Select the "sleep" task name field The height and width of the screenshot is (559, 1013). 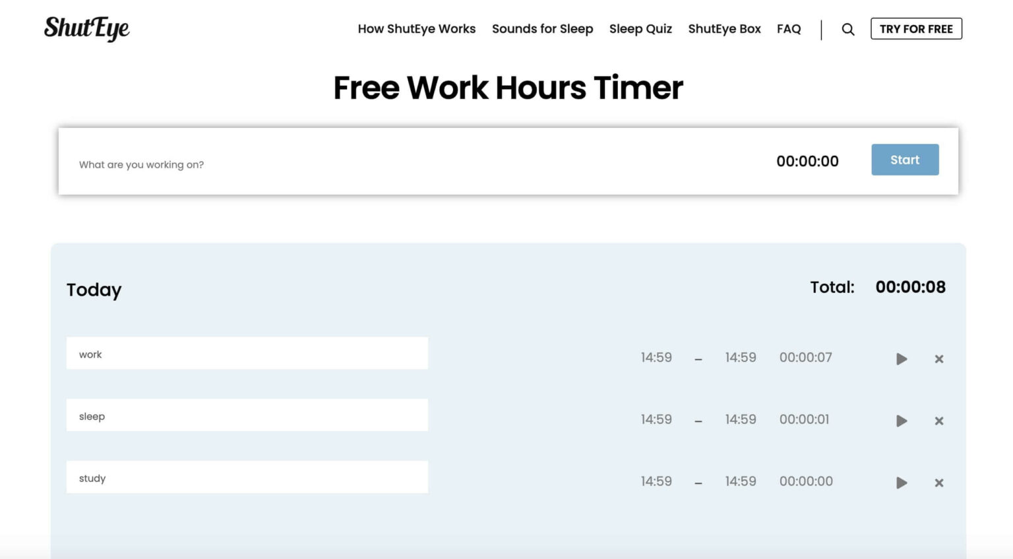(247, 415)
